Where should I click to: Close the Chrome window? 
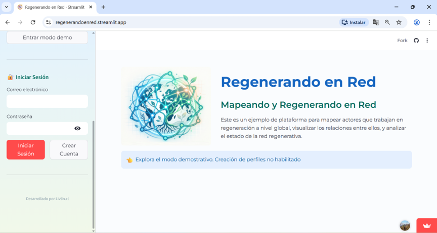429,7
